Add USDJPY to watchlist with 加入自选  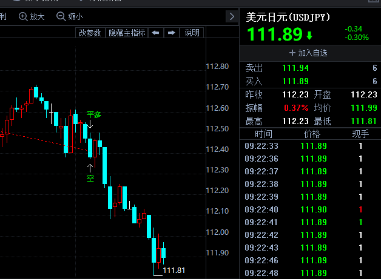(x=308, y=53)
